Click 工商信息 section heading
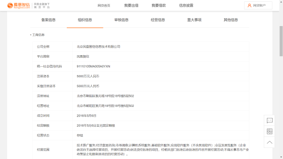Screen dimensions: 283x159 click(x=38, y=35)
